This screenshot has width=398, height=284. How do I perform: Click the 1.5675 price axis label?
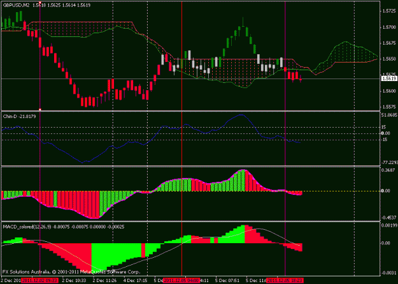coord(388,43)
